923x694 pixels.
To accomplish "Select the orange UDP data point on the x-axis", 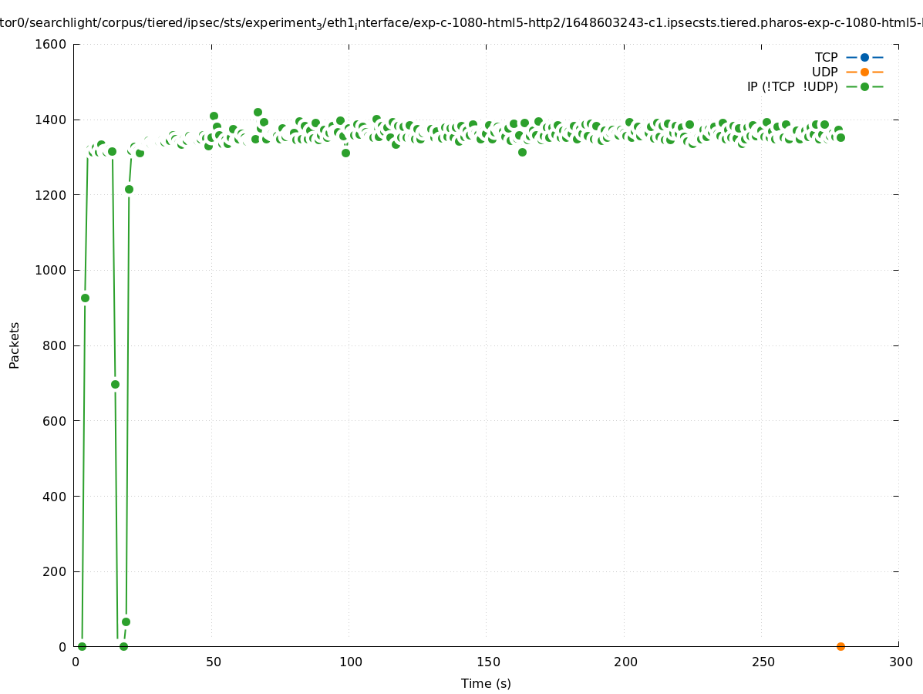I will (x=840, y=646).
